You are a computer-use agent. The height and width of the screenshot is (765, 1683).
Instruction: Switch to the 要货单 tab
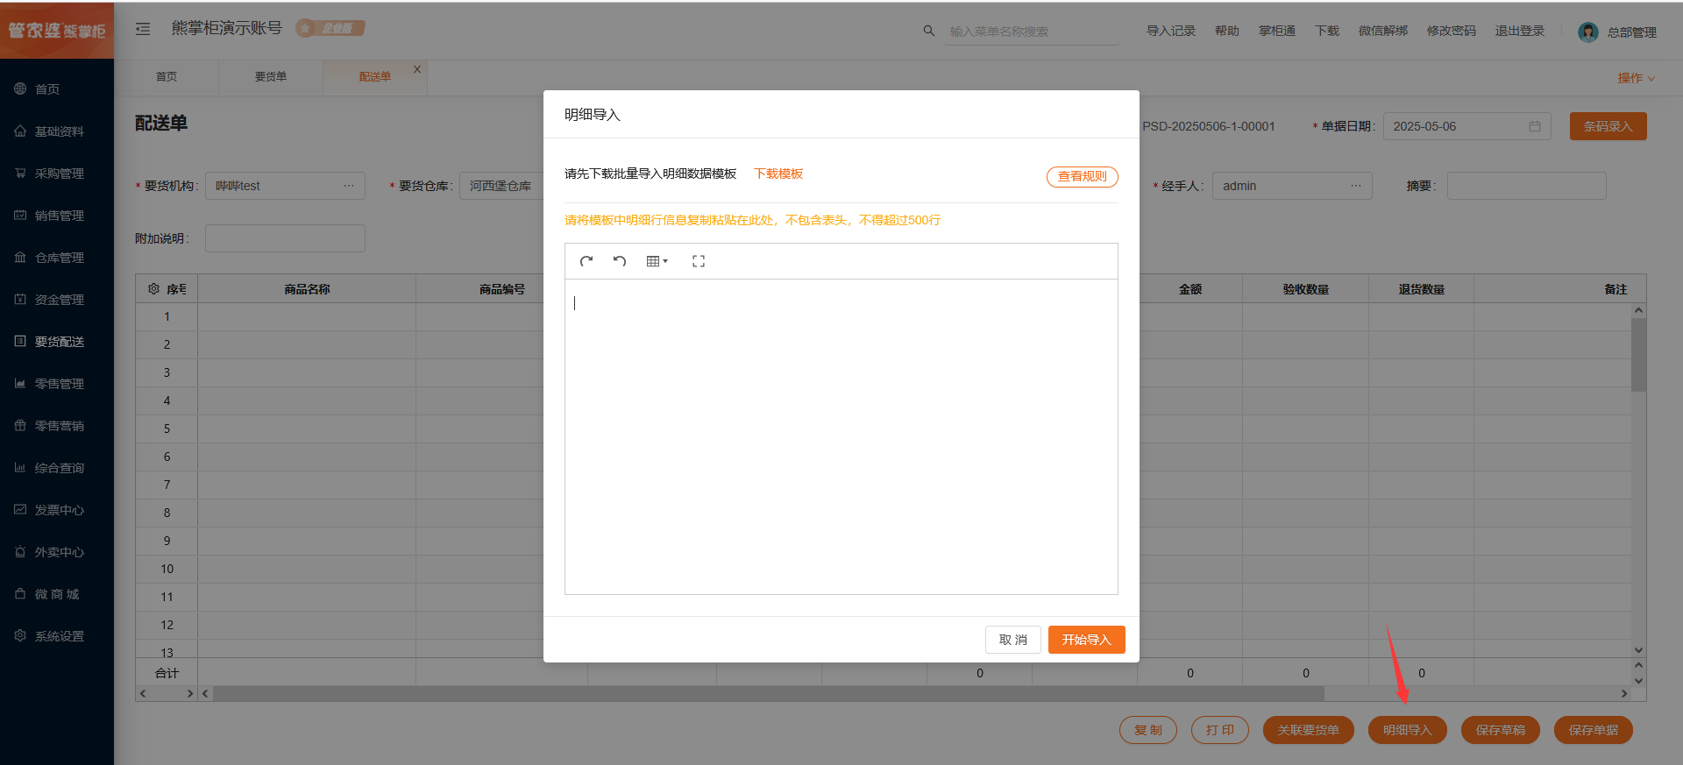pyautogui.click(x=270, y=77)
